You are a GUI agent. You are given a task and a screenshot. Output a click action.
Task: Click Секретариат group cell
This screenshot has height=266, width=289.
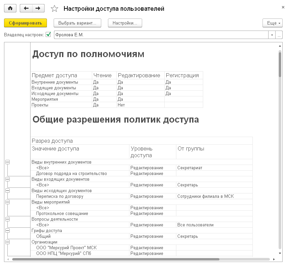214,168
